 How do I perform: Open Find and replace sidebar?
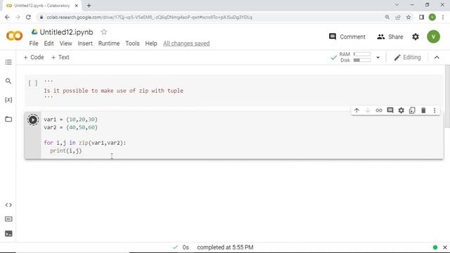tap(8, 82)
